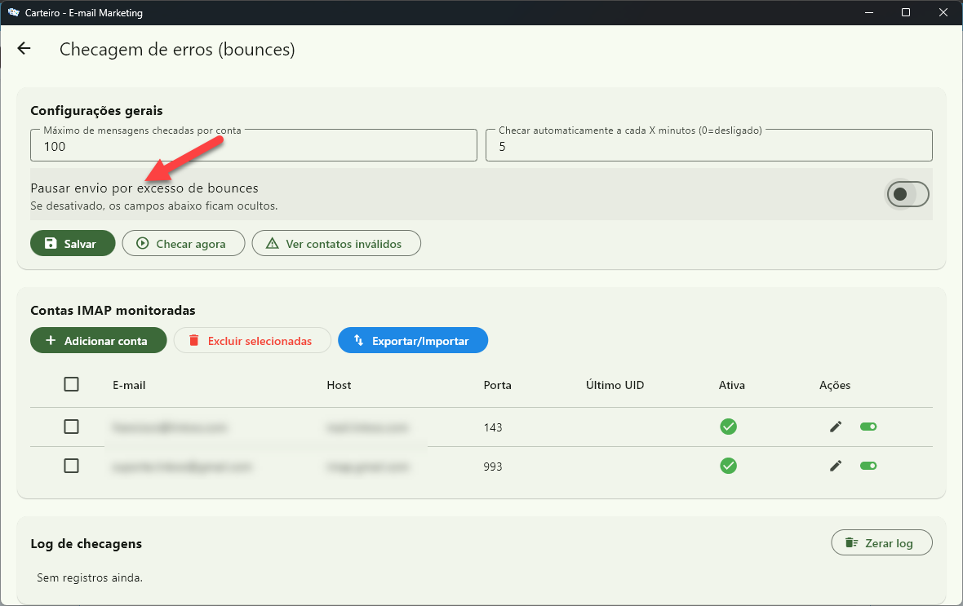This screenshot has height=606, width=963.
Task: Open Exportar/Importar options
Action: [x=412, y=341]
